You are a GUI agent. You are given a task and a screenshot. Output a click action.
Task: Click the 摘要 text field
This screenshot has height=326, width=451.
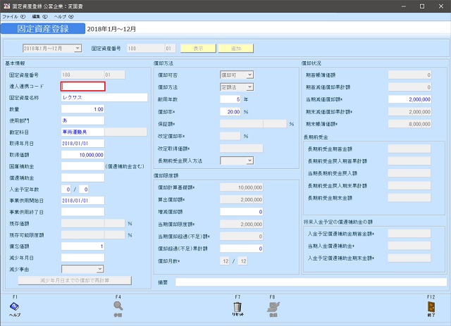pos(309,282)
